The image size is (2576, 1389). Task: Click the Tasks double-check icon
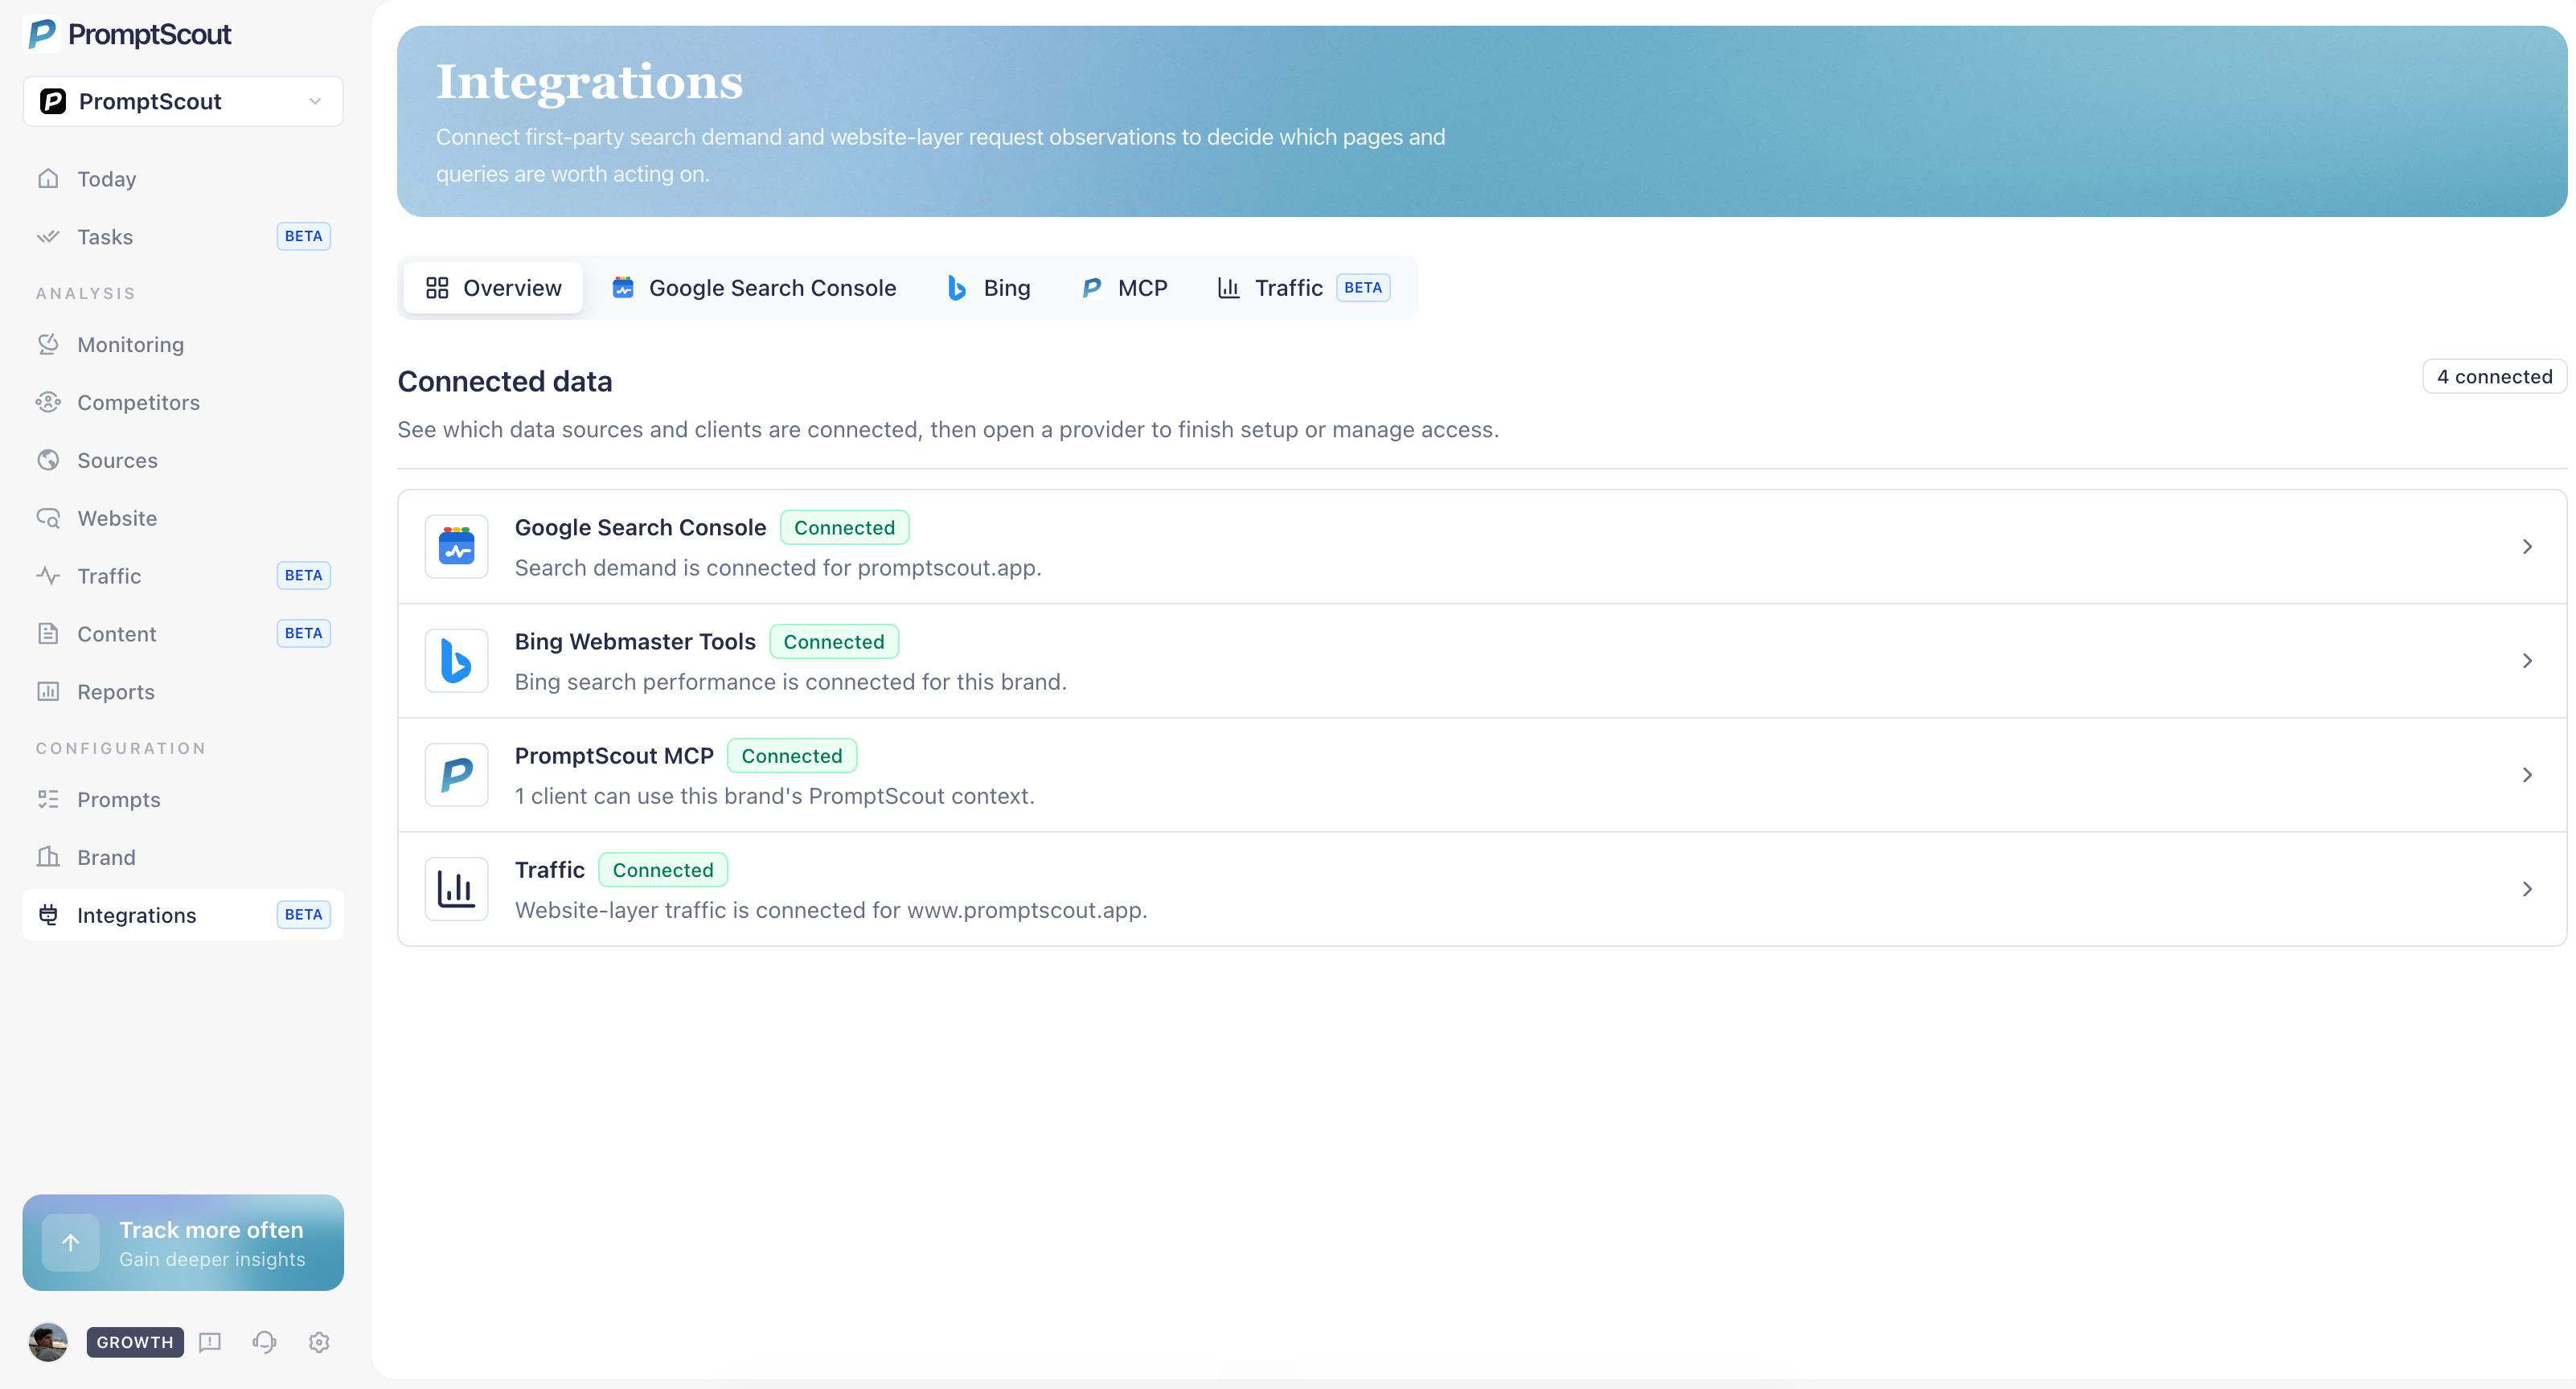(48, 237)
